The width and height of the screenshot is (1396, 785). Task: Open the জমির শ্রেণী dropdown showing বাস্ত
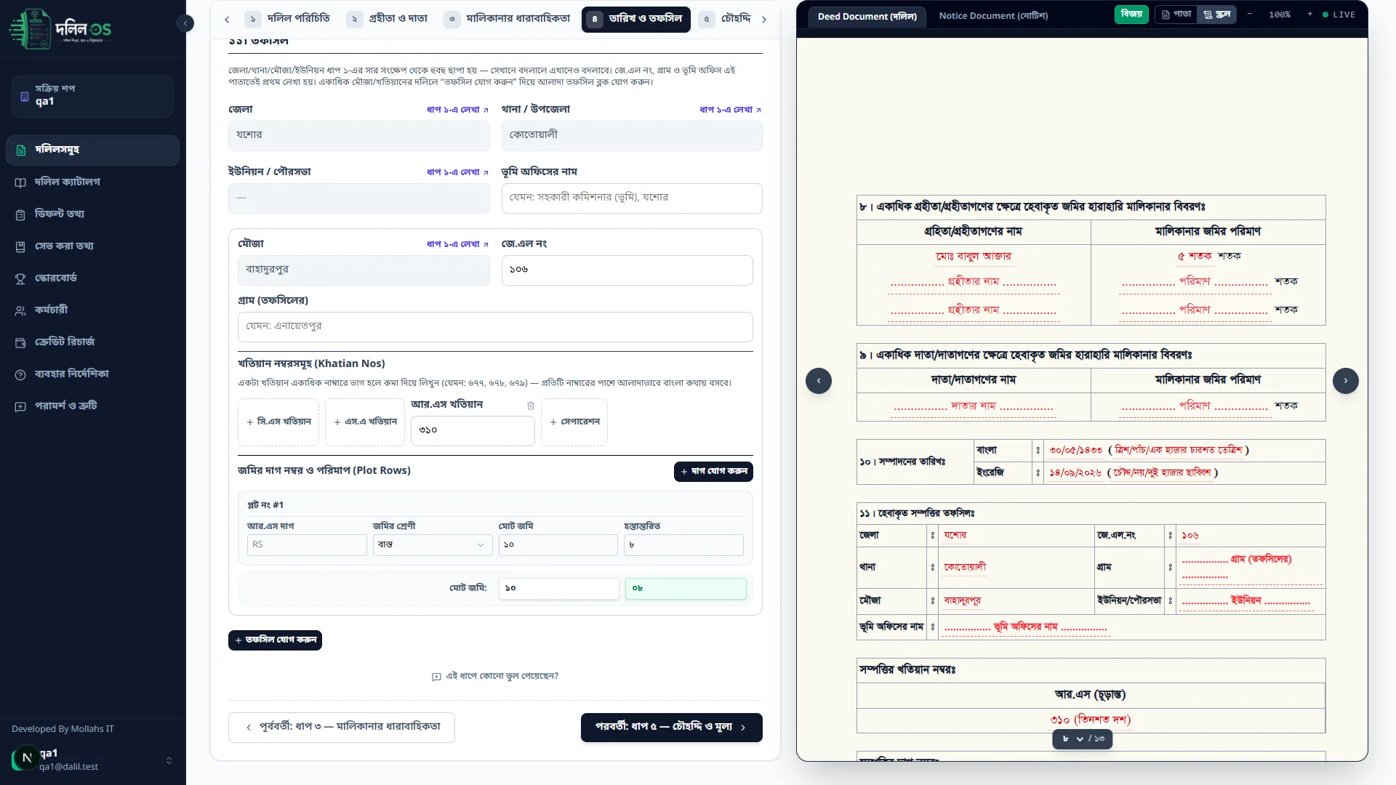[x=433, y=545]
